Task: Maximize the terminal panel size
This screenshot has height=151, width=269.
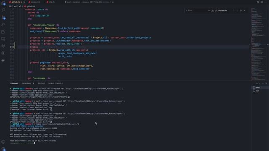Action: (263, 83)
